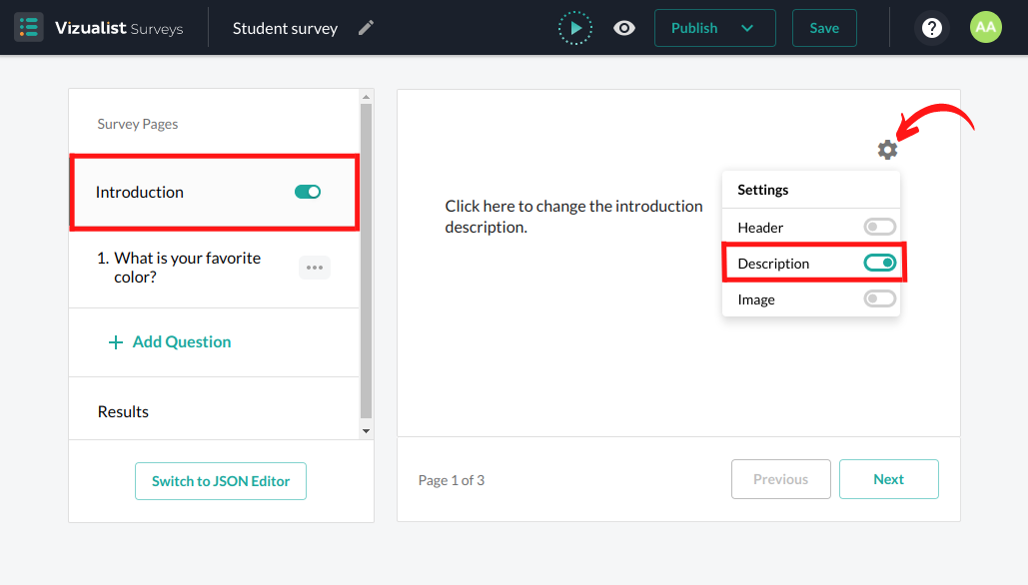Open the AA user avatar menu
The height and width of the screenshot is (585, 1028).
click(985, 28)
